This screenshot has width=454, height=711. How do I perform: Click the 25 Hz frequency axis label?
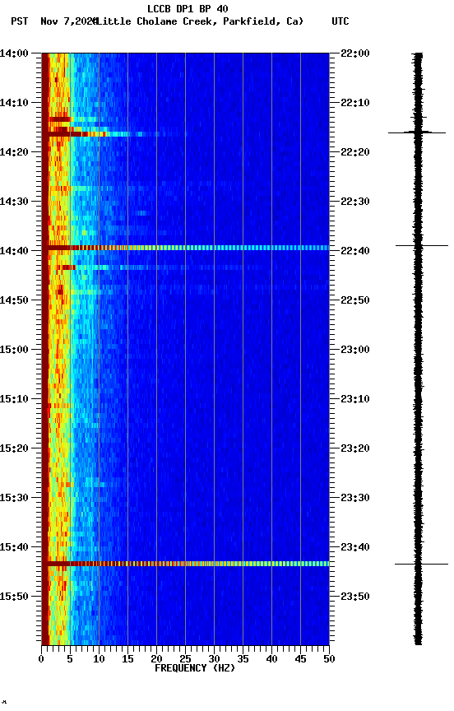pyautogui.click(x=185, y=659)
